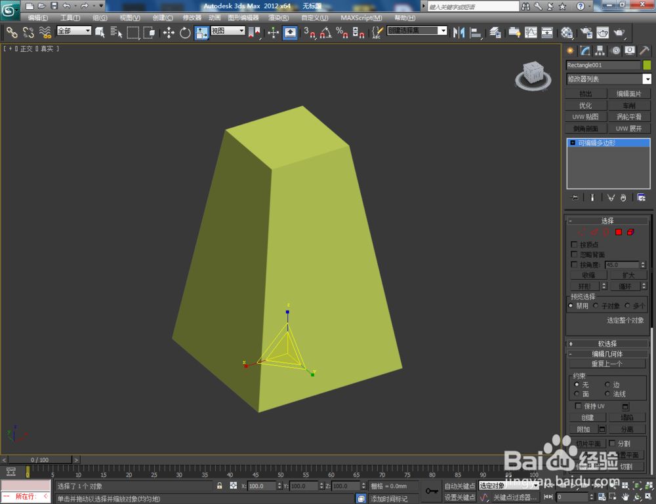The image size is (656, 504).
Task: Open the MAXScript menu
Action: click(361, 18)
